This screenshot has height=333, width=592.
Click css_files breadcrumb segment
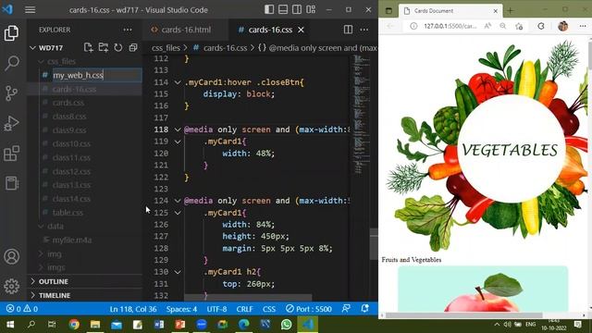(166, 48)
